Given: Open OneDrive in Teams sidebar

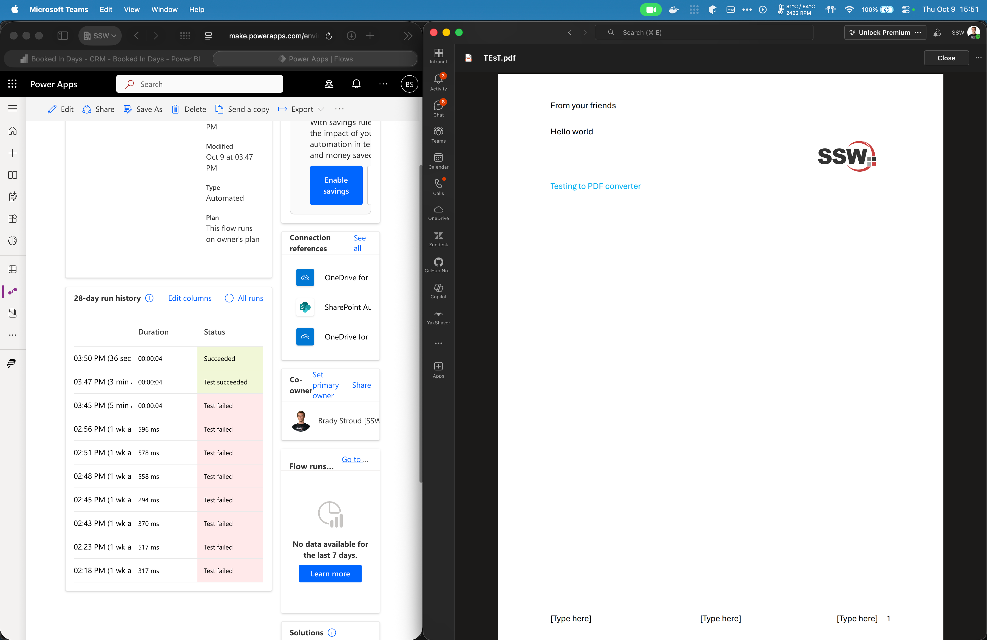Looking at the screenshot, I should tap(438, 213).
